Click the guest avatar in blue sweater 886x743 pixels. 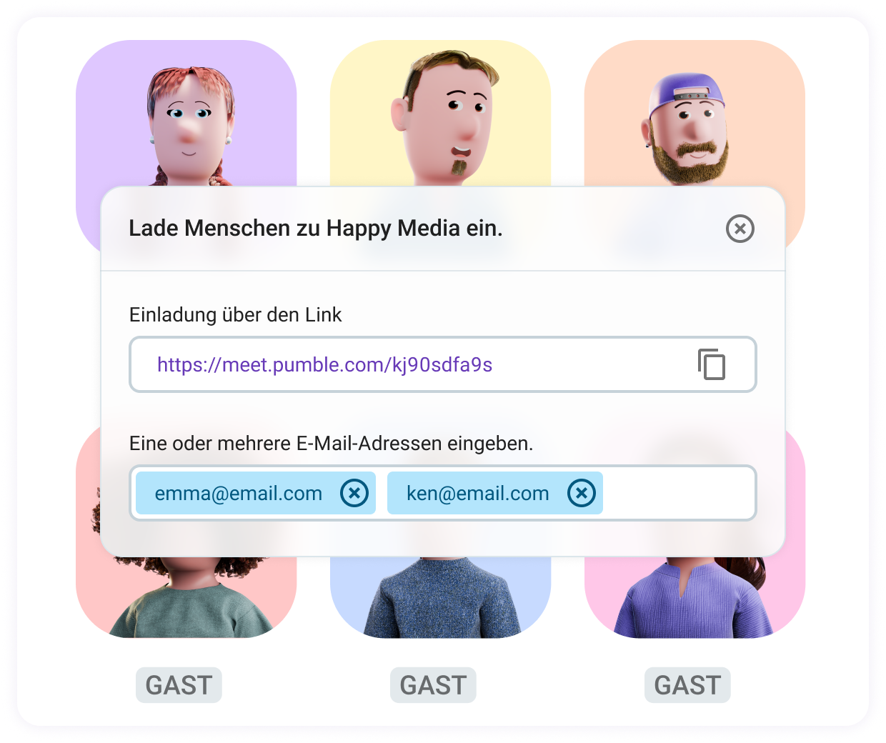click(440, 597)
